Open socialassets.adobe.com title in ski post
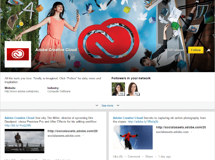The height and width of the screenshot is (160, 215). point(181,127)
